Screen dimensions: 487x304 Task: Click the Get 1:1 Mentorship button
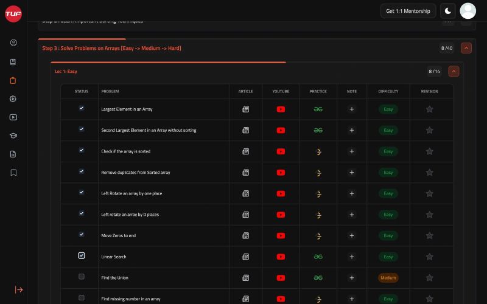tap(408, 11)
